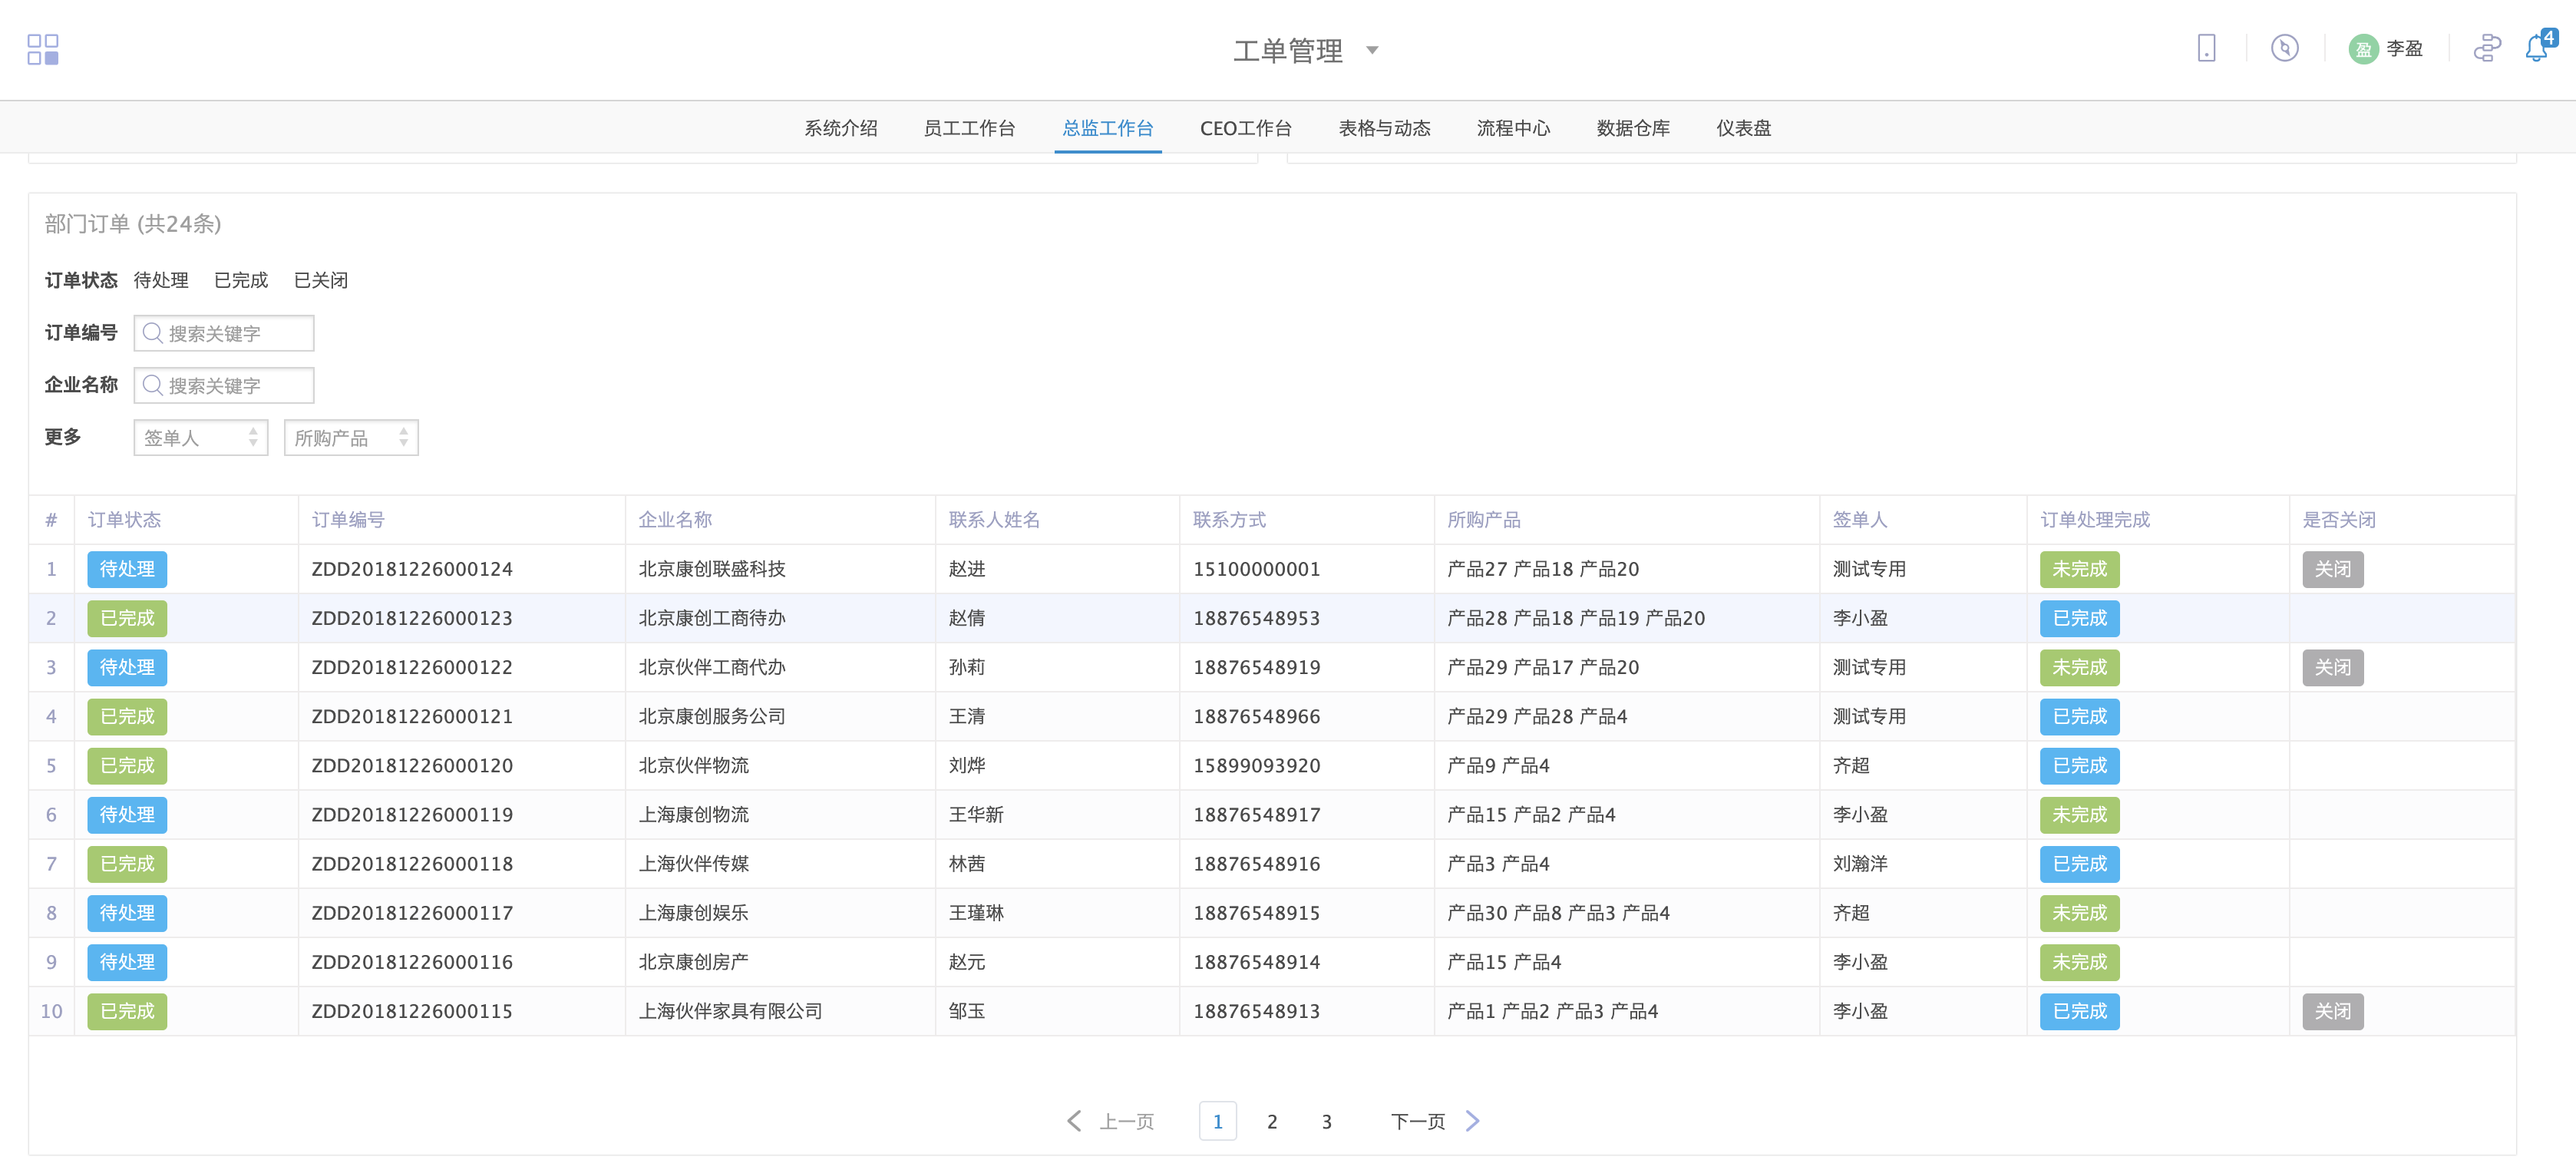Go to previous page arrow

pyautogui.click(x=1073, y=1121)
